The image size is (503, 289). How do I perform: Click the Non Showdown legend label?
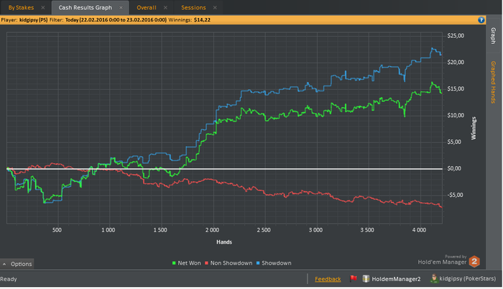click(x=231, y=263)
